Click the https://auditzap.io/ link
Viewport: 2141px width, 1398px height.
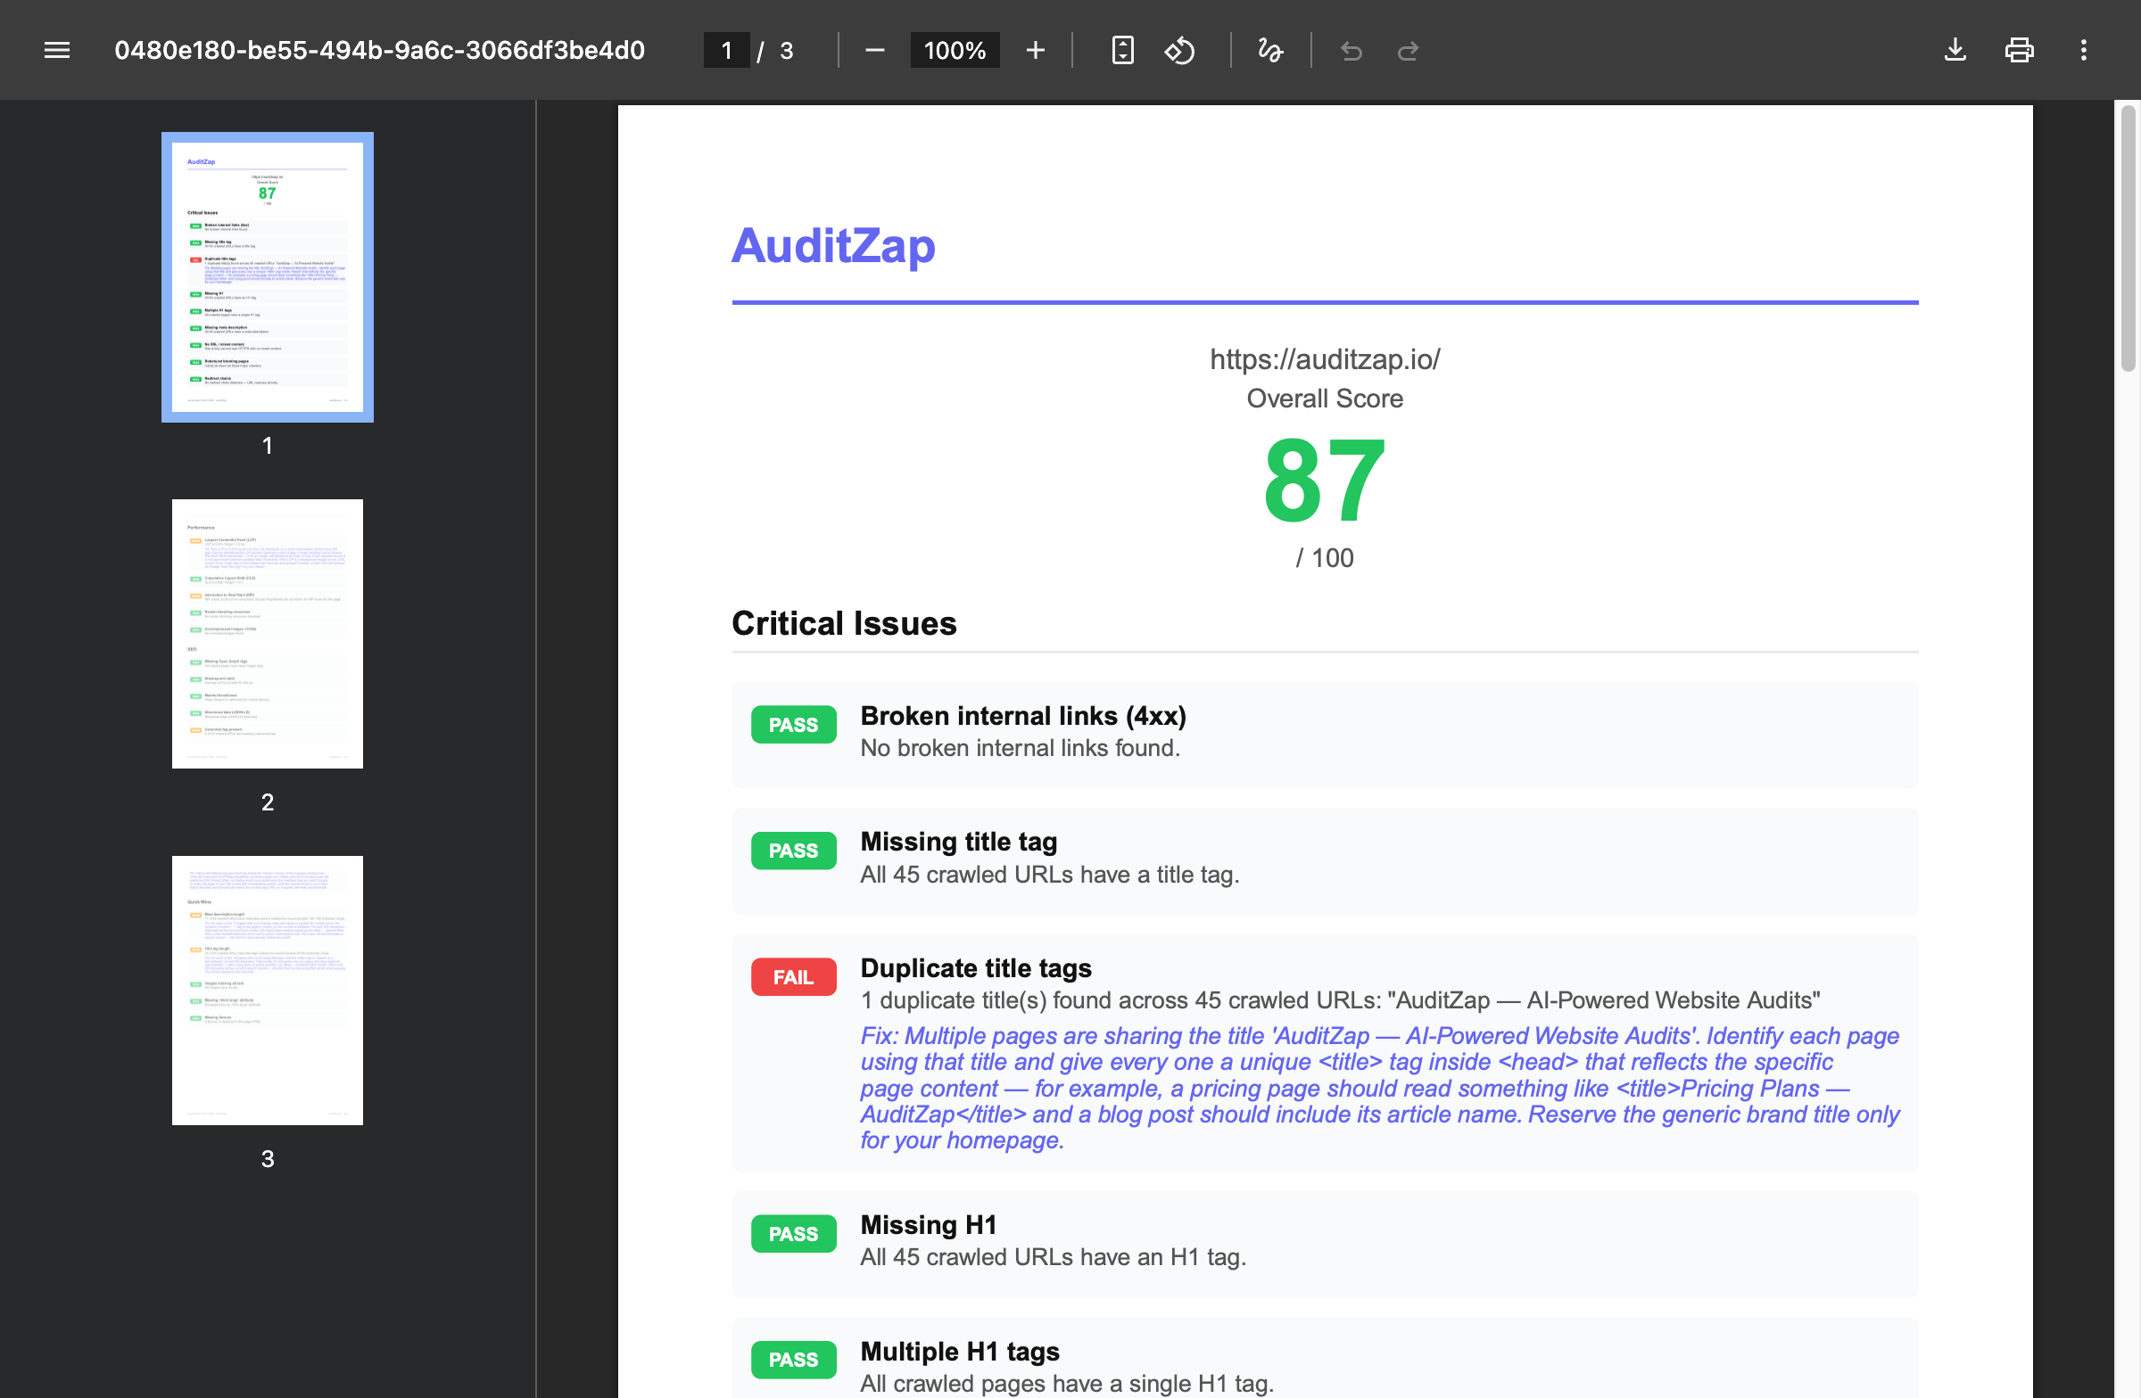(x=1324, y=359)
